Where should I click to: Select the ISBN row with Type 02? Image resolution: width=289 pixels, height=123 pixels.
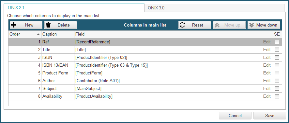(145, 57)
